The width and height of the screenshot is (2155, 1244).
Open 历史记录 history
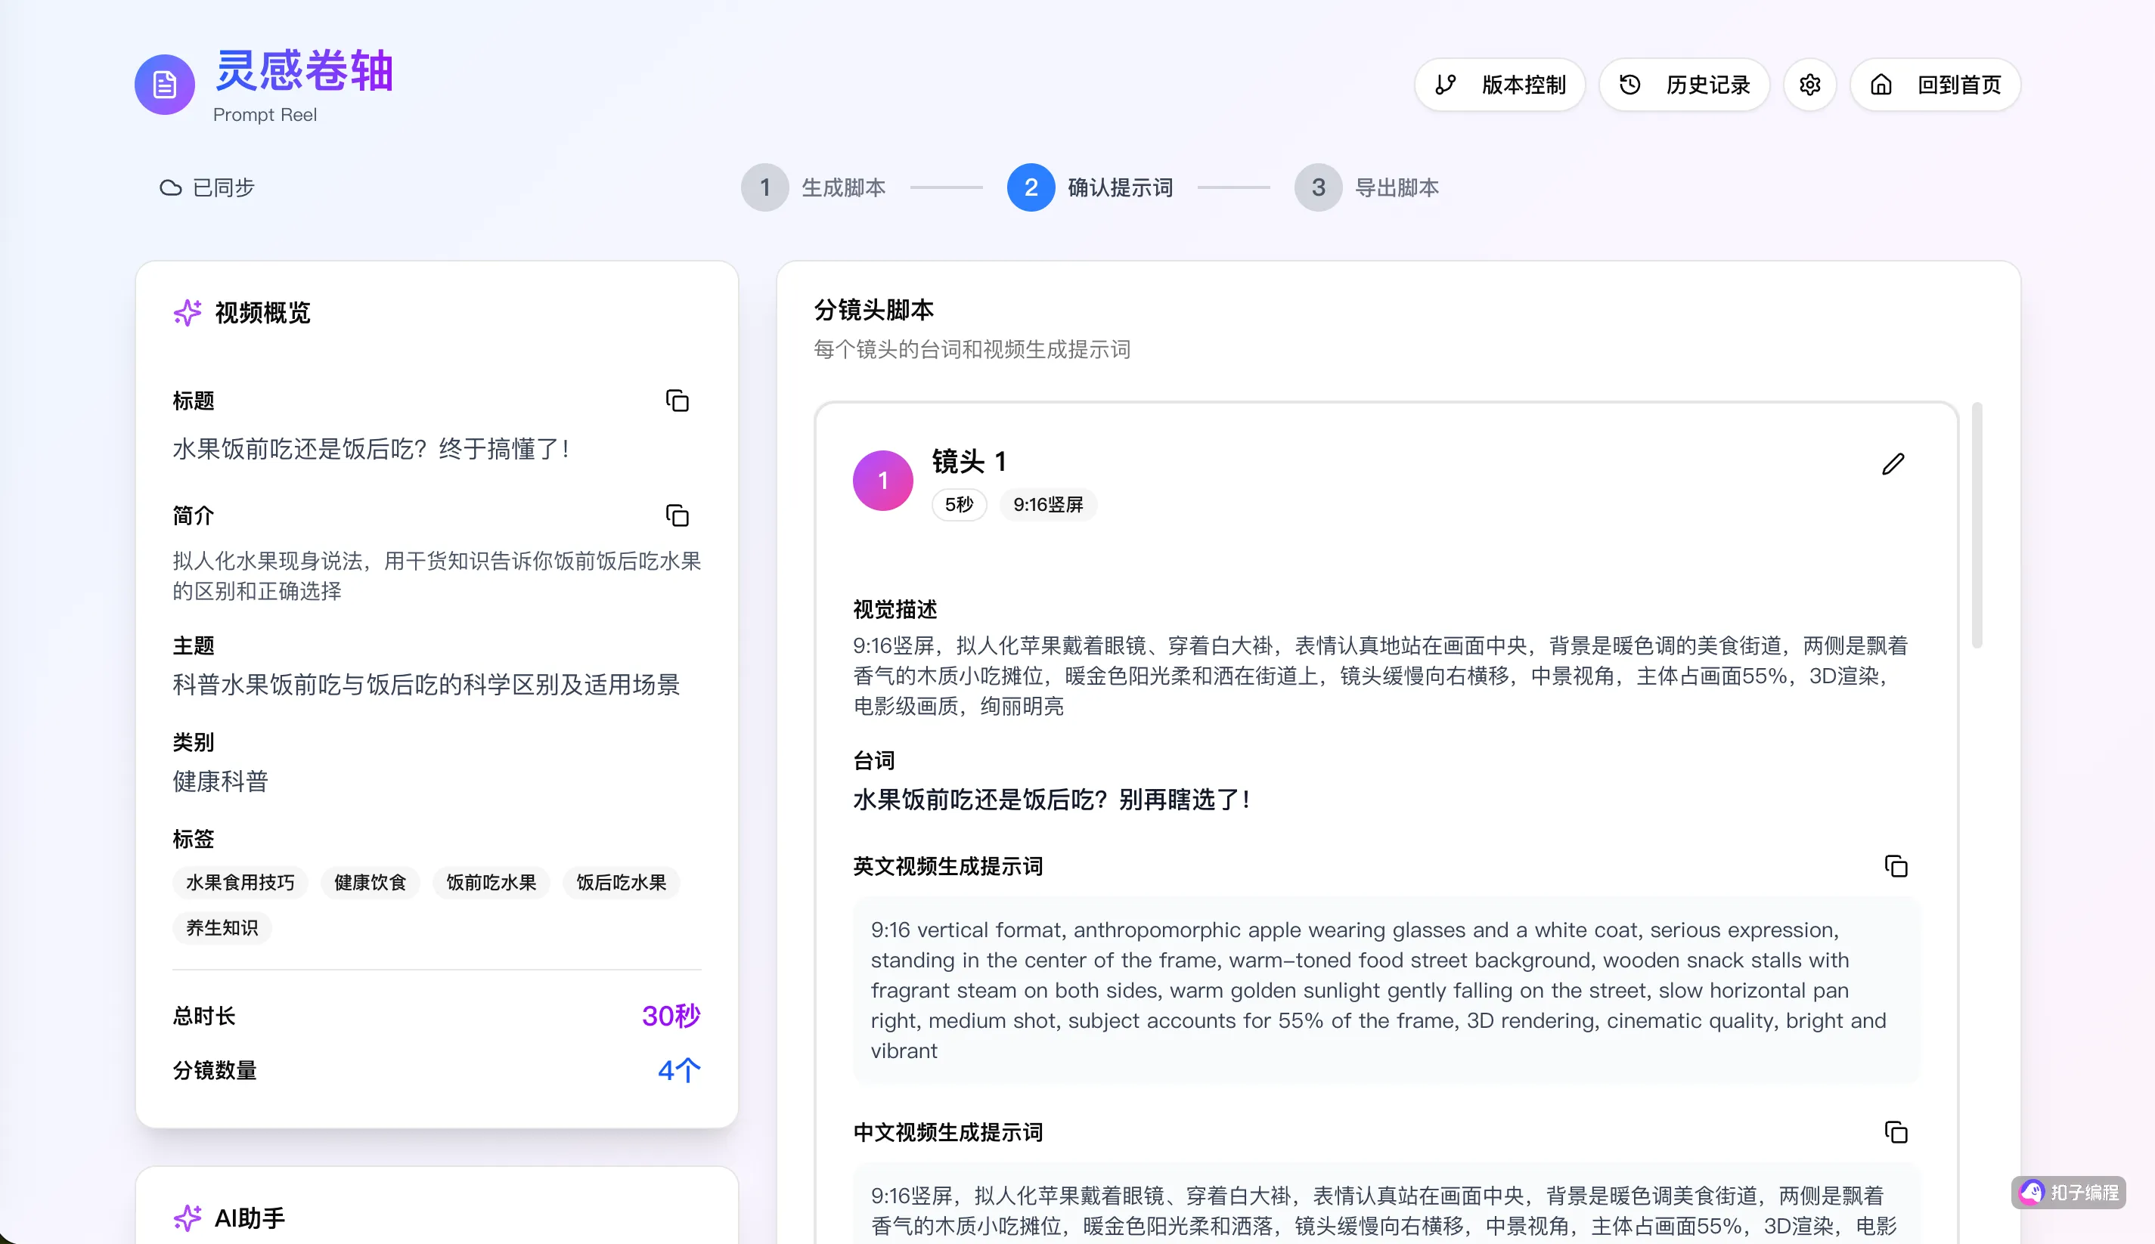1684,85
